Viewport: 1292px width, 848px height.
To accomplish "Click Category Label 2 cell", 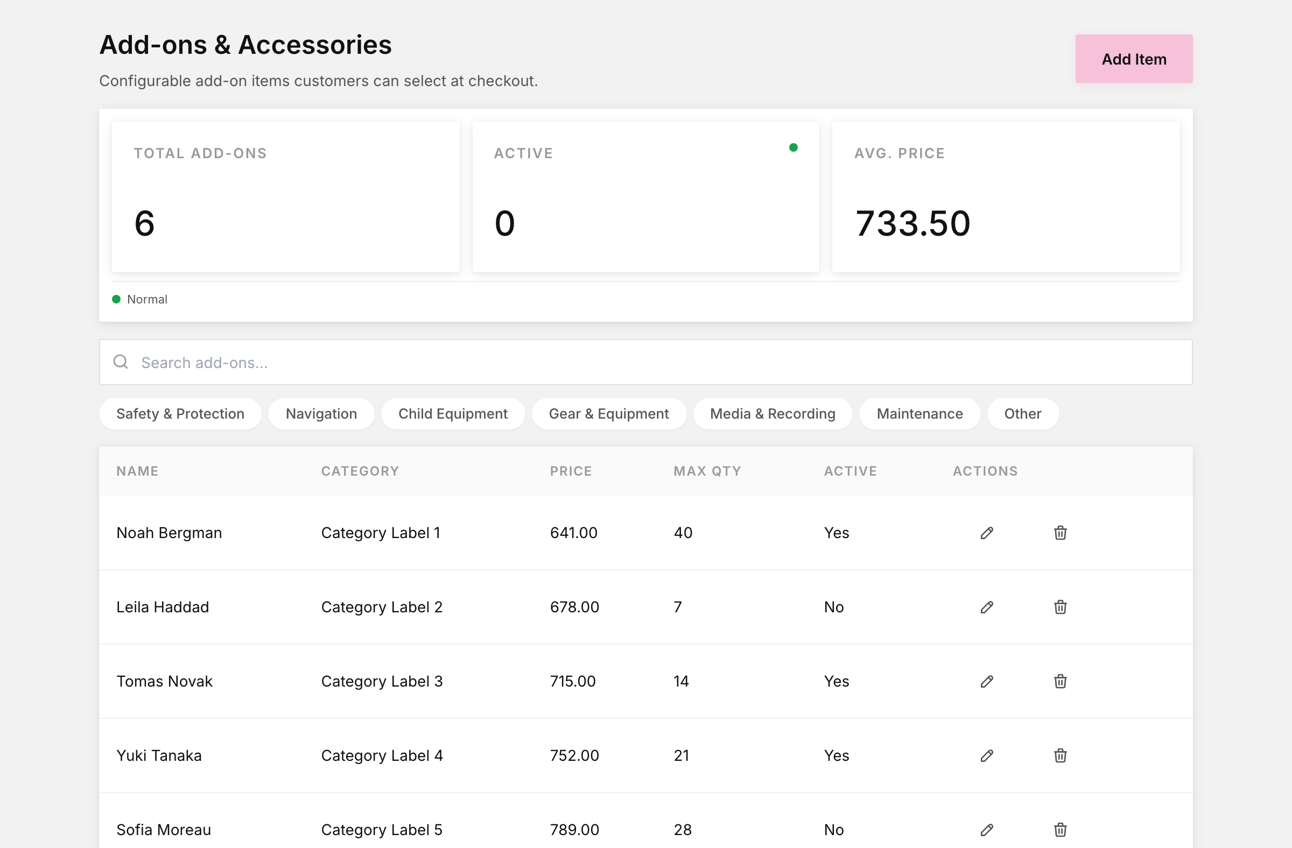I will (x=382, y=607).
